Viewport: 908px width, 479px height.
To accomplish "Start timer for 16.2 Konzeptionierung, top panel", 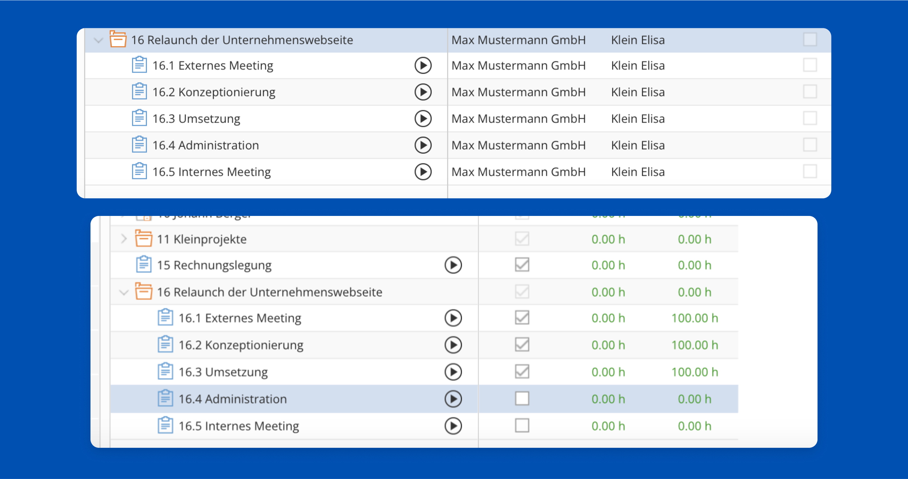I will pyautogui.click(x=423, y=92).
